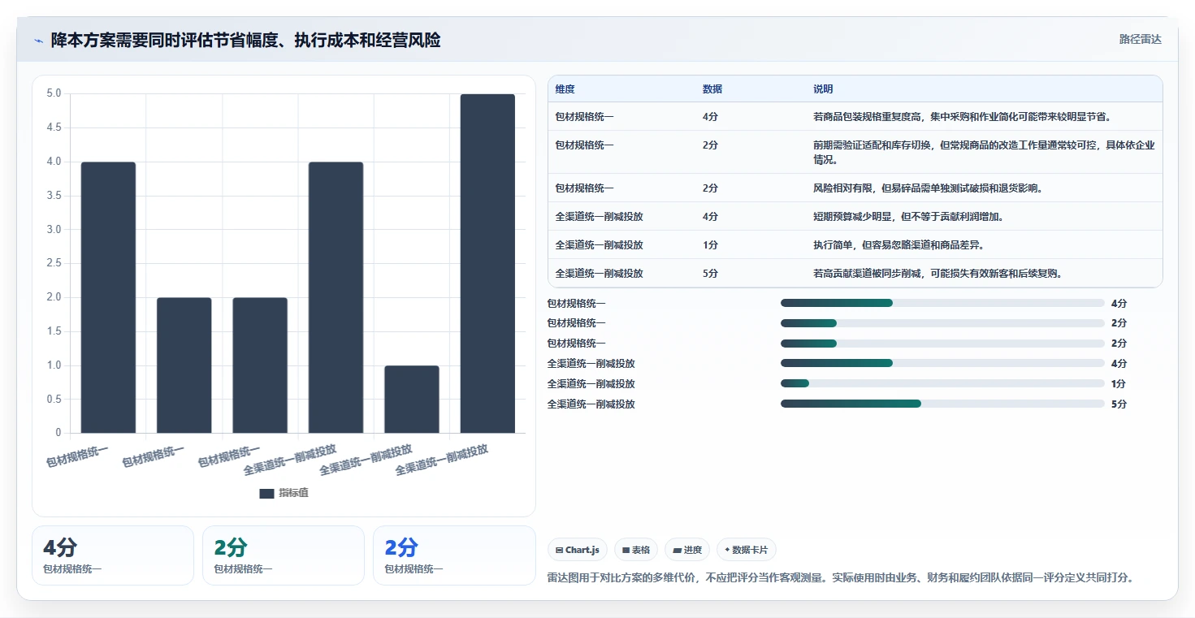Select the 表格 chip

(635, 550)
